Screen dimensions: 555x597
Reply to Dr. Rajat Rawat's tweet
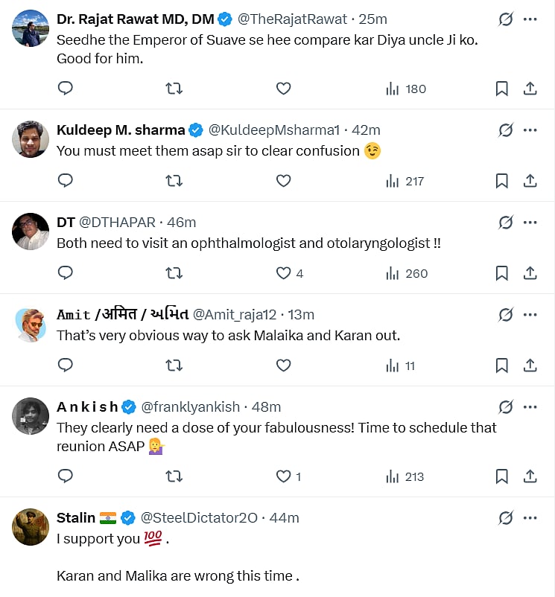(x=66, y=89)
